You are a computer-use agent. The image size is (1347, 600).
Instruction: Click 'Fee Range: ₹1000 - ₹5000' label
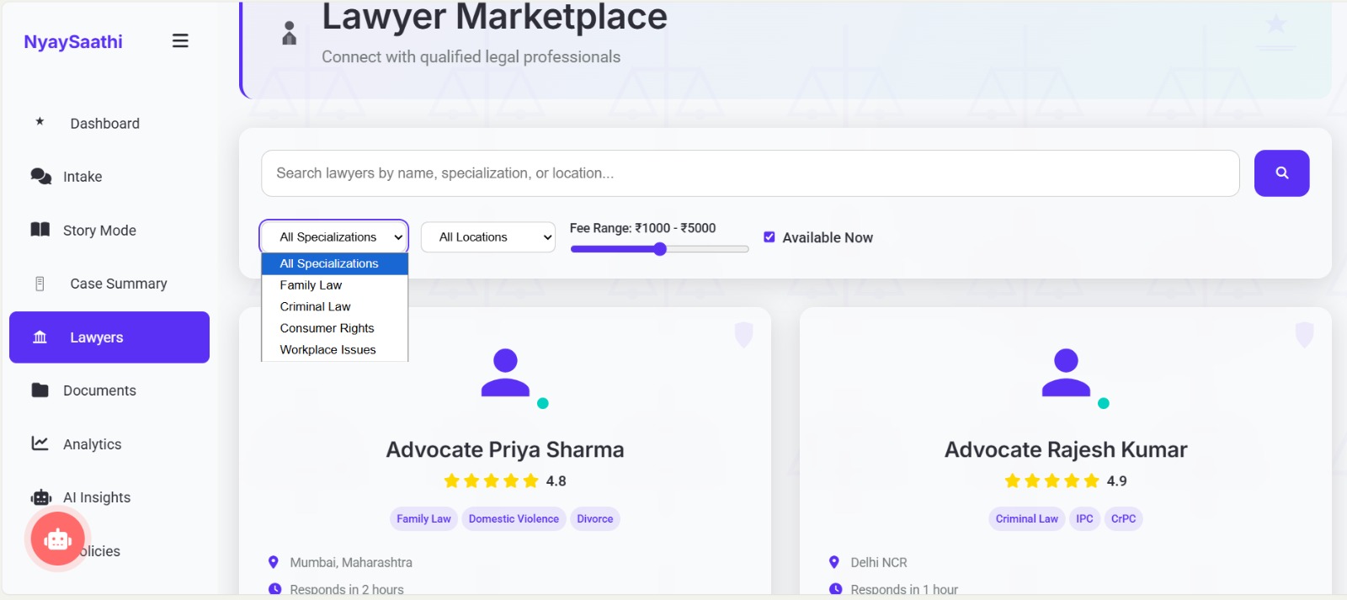point(642,228)
